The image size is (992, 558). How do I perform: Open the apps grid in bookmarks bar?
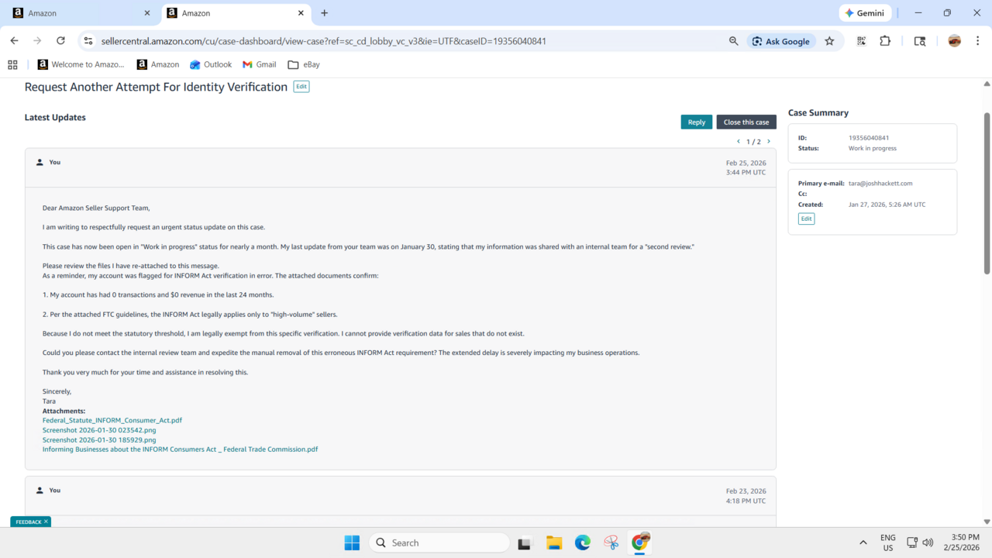click(x=12, y=64)
